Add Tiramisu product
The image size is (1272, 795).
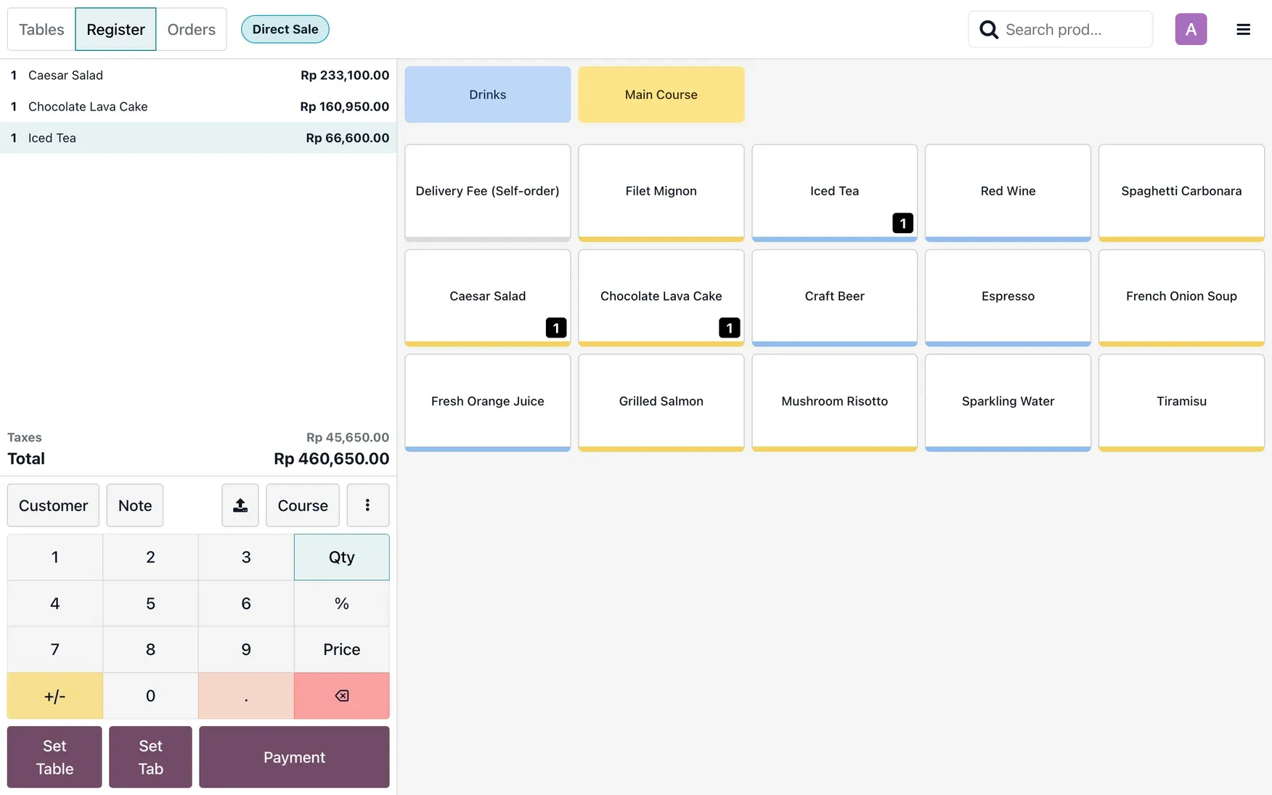point(1181,403)
